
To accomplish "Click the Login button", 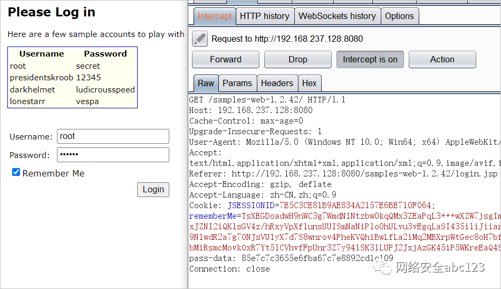I will (153, 190).
